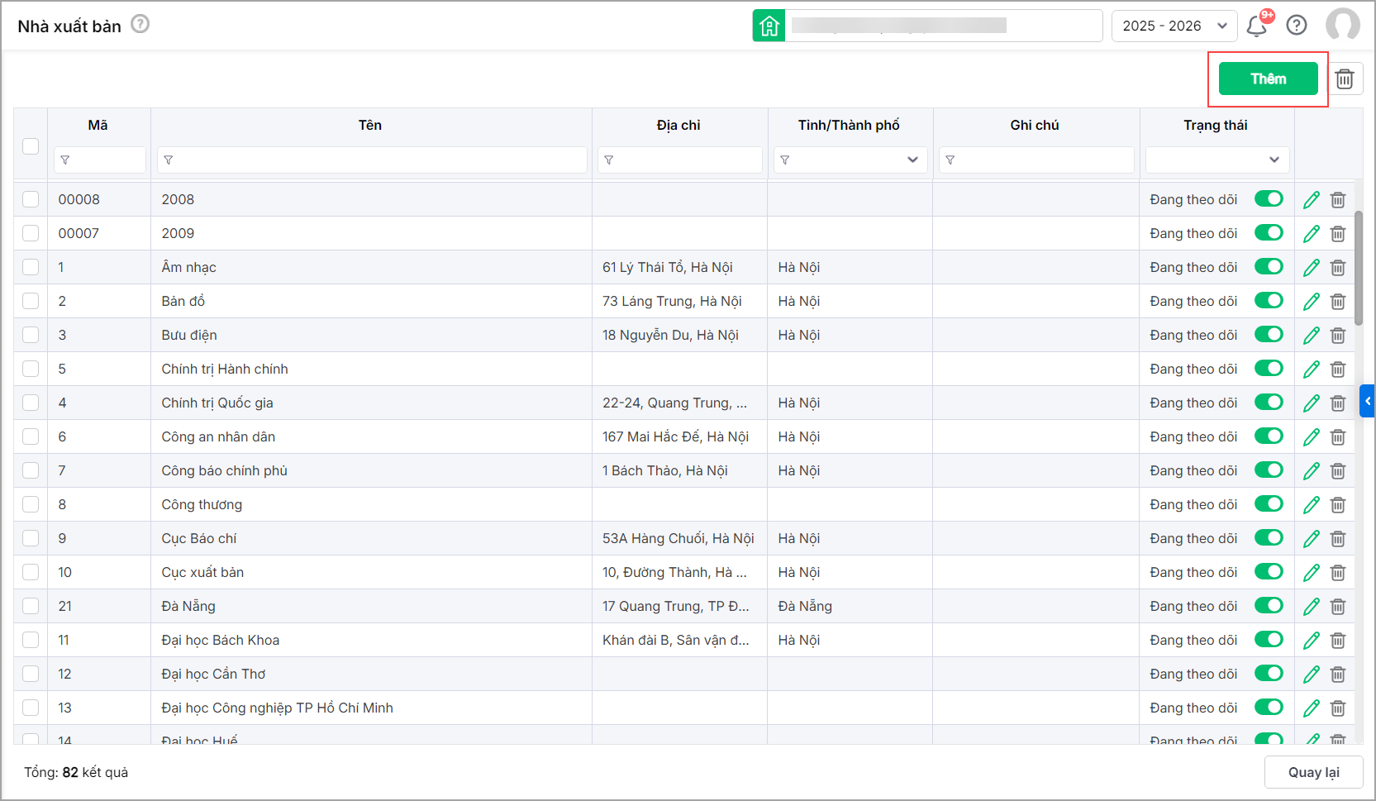Screen dimensions: 1376x801
Task: Click the bulk delete trash icon
Action: click(x=1345, y=79)
